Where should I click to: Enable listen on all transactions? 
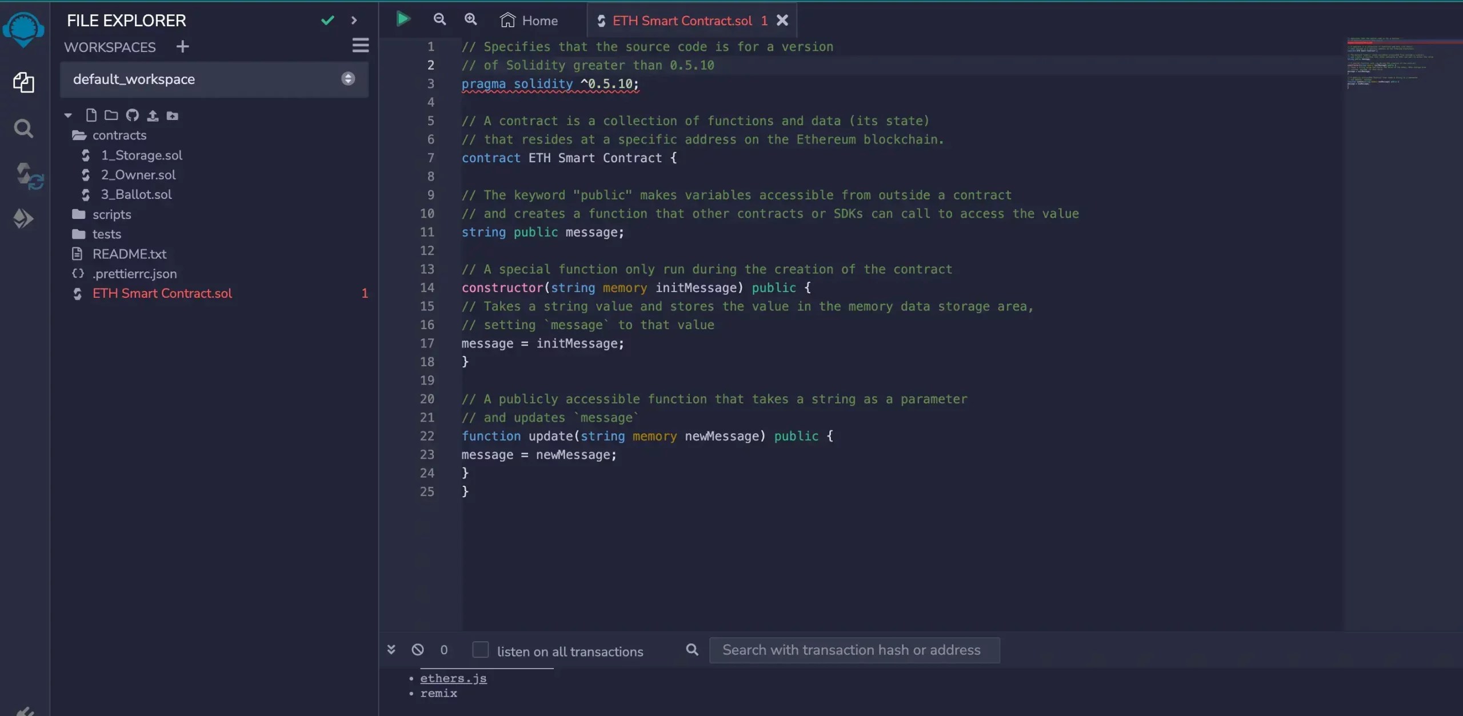pos(481,650)
